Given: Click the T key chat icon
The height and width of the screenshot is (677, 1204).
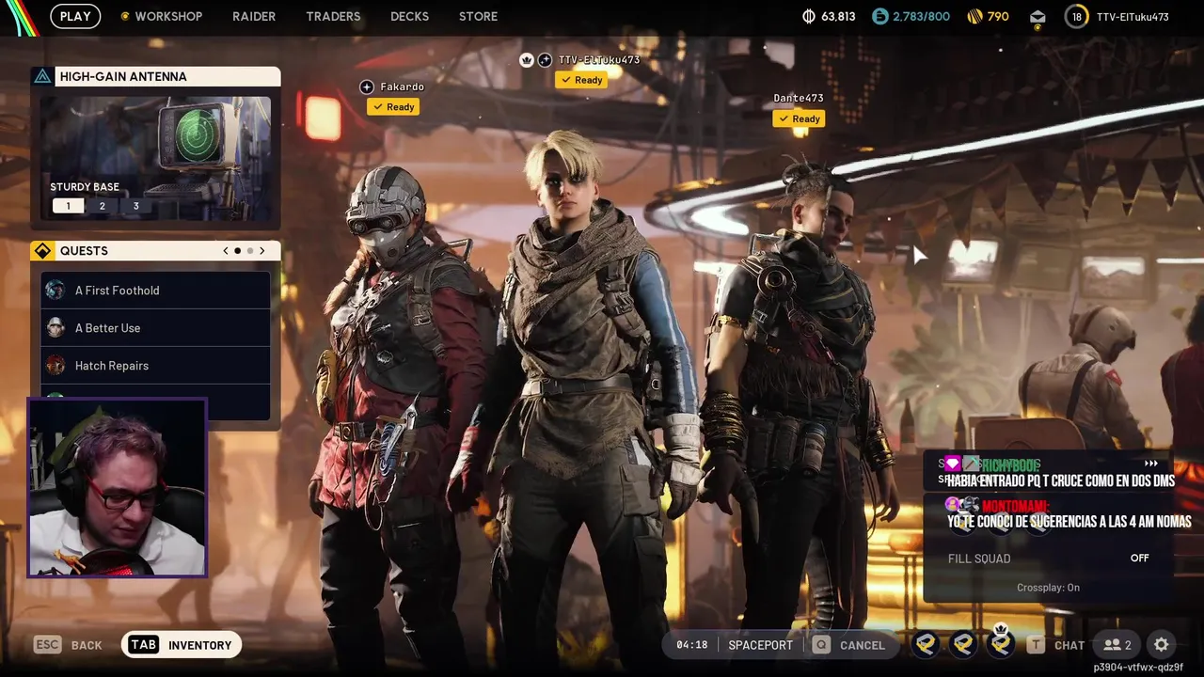Looking at the screenshot, I should pos(1036,644).
